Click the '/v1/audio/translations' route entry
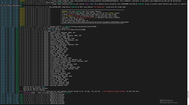 click(x=61, y=69)
